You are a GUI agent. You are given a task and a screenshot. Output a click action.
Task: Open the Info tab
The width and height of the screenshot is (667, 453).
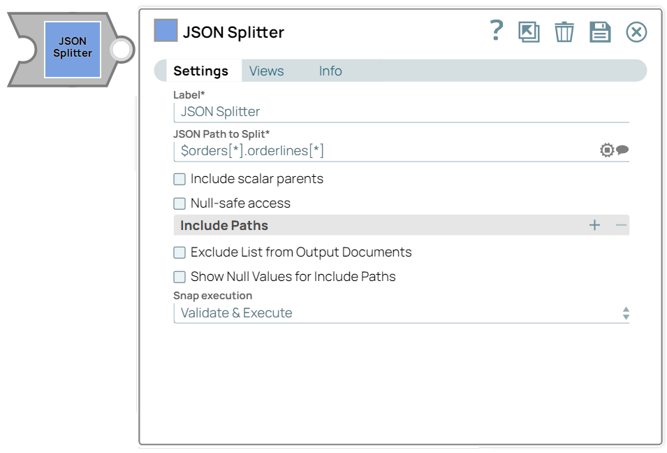pyautogui.click(x=330, y=71)
